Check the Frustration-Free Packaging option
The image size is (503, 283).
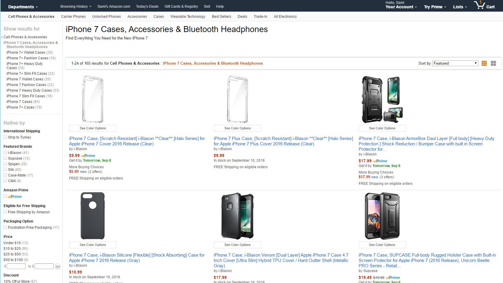coord(5,227)
